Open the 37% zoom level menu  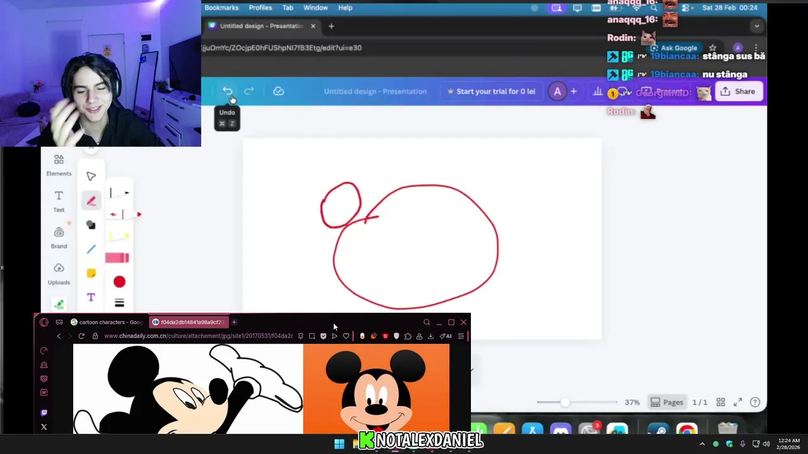pos(632,402)
